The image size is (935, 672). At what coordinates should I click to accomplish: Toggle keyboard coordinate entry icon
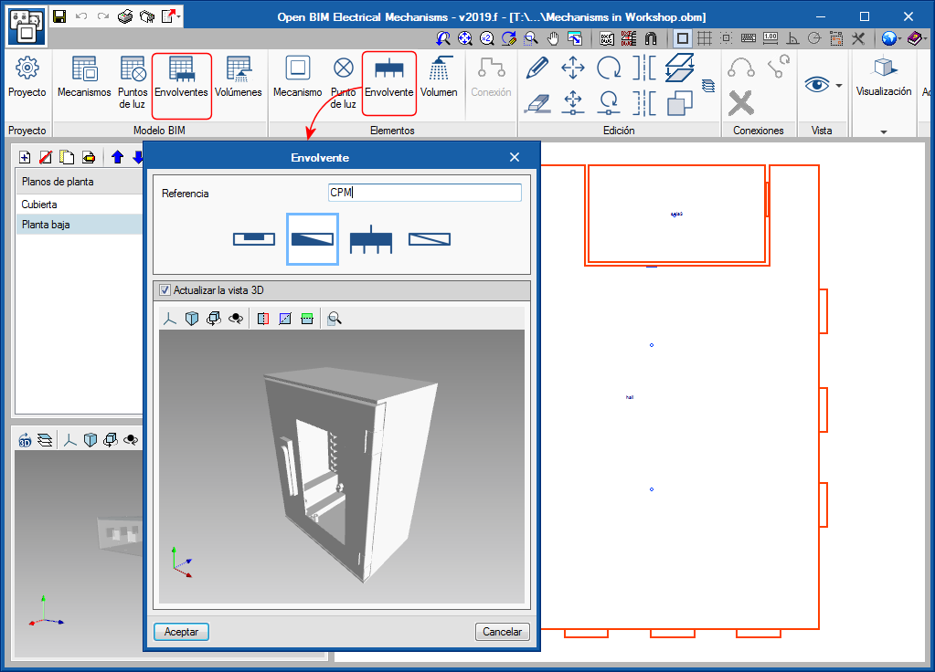click(x=749, y=38)
